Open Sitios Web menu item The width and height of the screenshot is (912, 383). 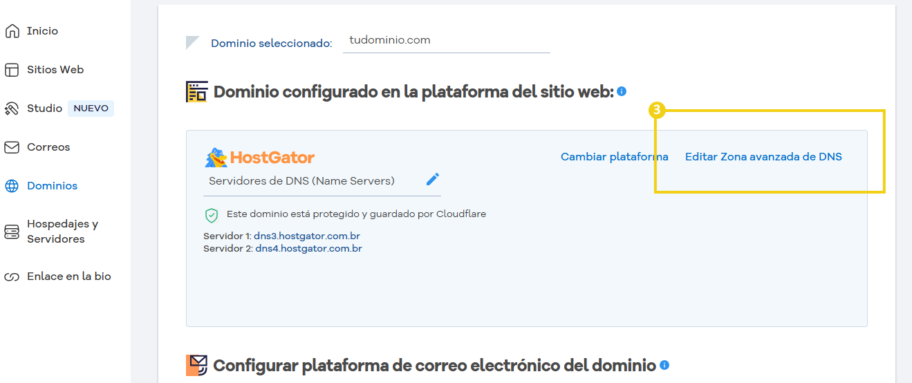[x=55, y=70]
